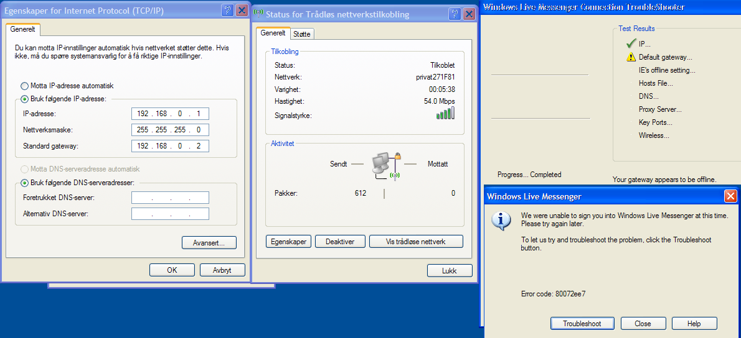This screenshot has width=741, height=338.
Task: Click the green checkmark next to IP test
Action: 631,44
